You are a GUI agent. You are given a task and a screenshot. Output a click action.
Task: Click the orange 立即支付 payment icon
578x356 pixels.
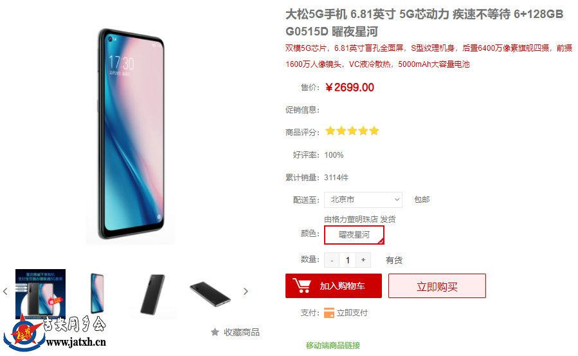(329, 313)
